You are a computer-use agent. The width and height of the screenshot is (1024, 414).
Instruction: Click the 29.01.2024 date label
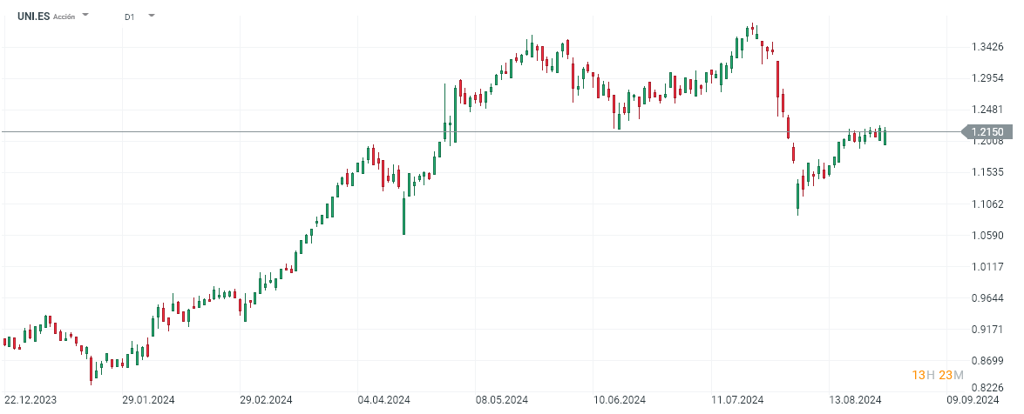click(147, 400)
